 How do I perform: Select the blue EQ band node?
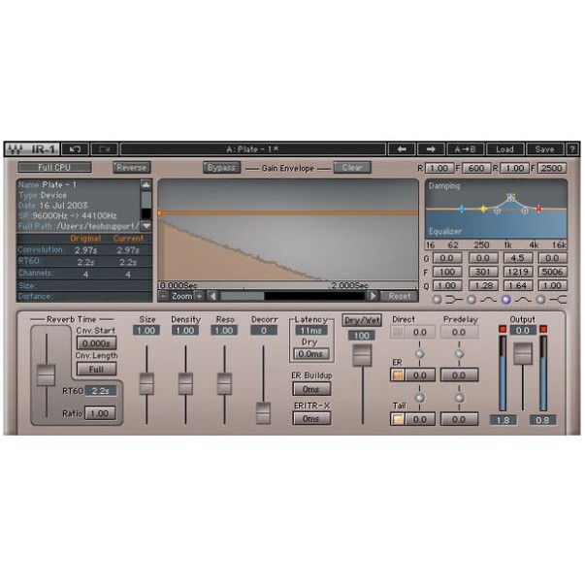(462, 209)
